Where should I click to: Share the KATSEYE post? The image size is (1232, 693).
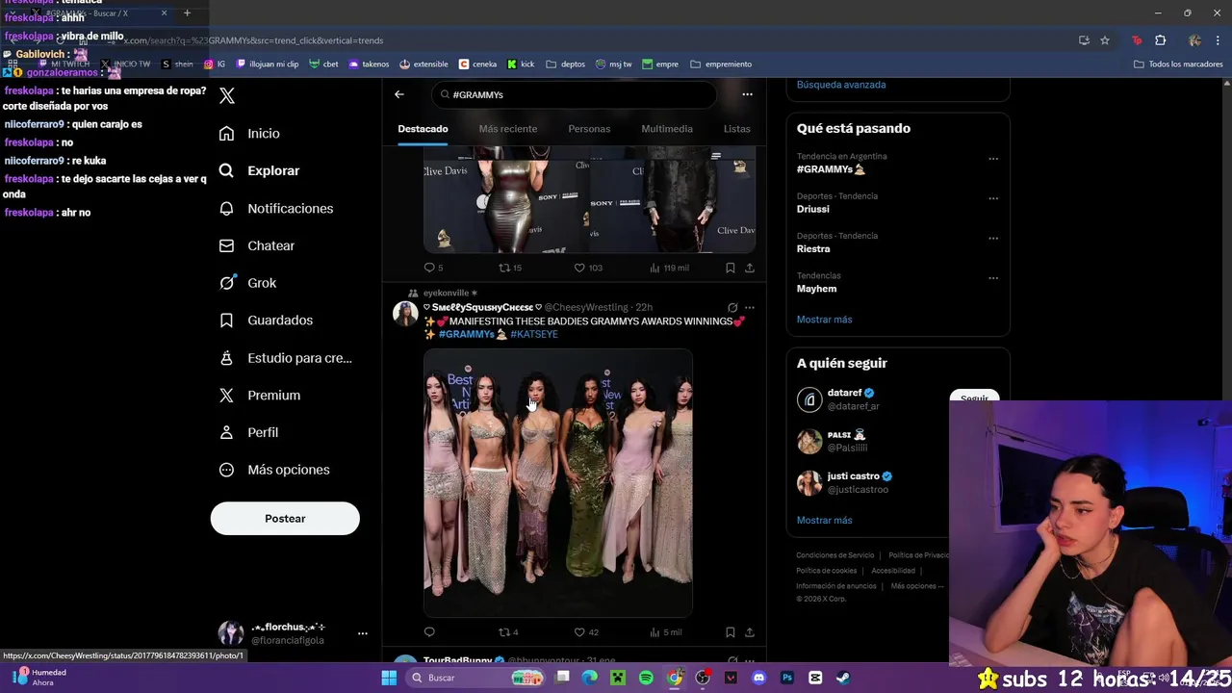click(750, 632)
